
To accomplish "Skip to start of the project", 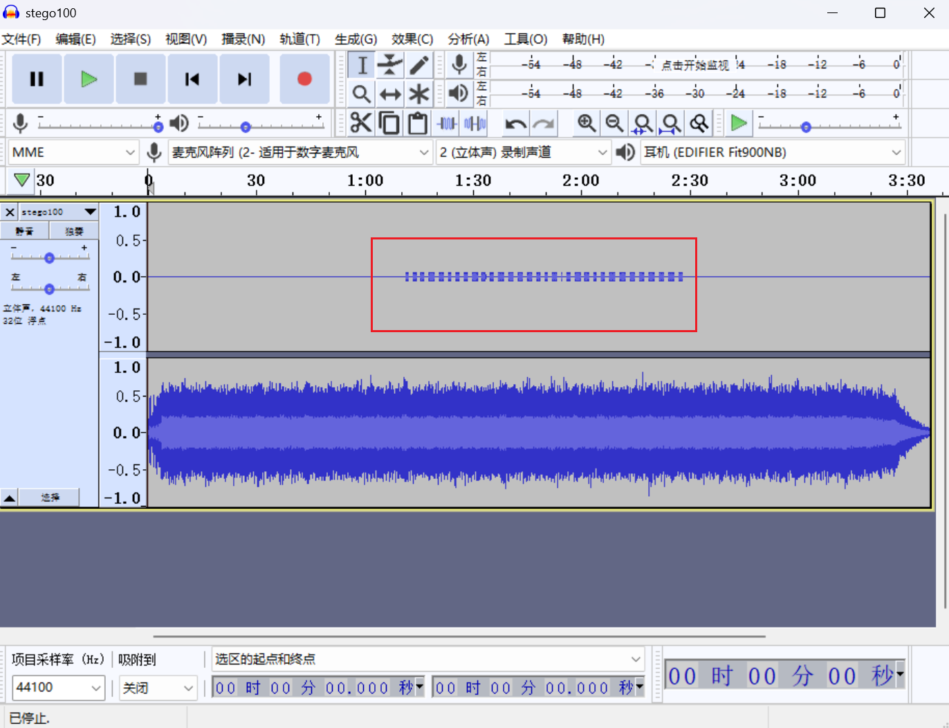I will tap(192, 79).
